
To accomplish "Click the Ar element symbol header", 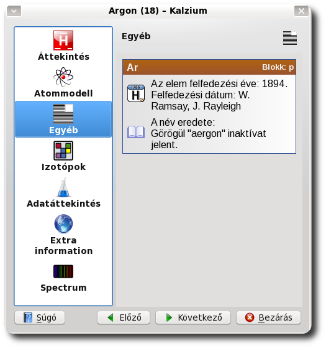I will pos(132,67).
